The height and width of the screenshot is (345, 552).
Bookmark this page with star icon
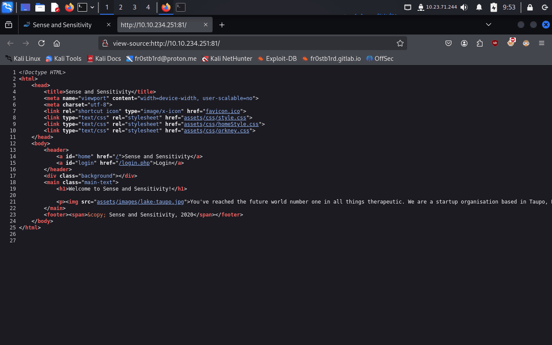pos(400,43)
